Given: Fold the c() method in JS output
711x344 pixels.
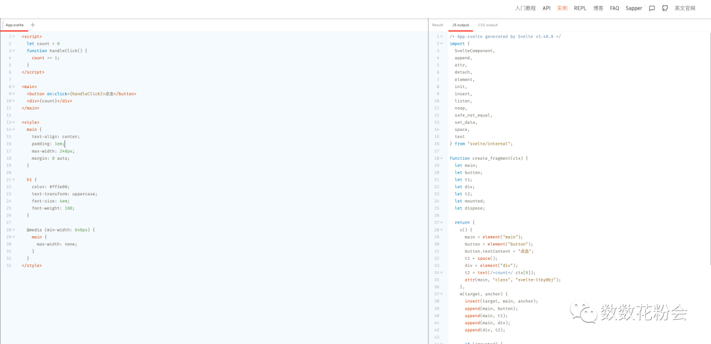Looking at the screenshot, I should pyautogui.click(x=441, y=230).
